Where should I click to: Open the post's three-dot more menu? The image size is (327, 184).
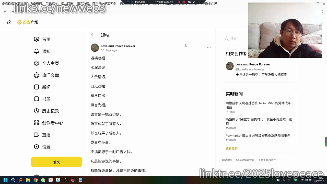(209, 48)
